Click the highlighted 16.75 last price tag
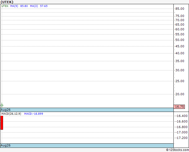 click(x=179, y=107)
